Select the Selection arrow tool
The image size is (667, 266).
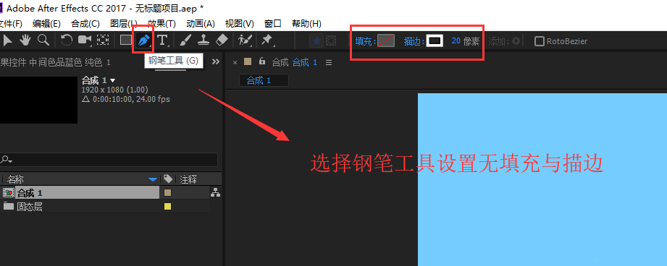pos(8,40)
